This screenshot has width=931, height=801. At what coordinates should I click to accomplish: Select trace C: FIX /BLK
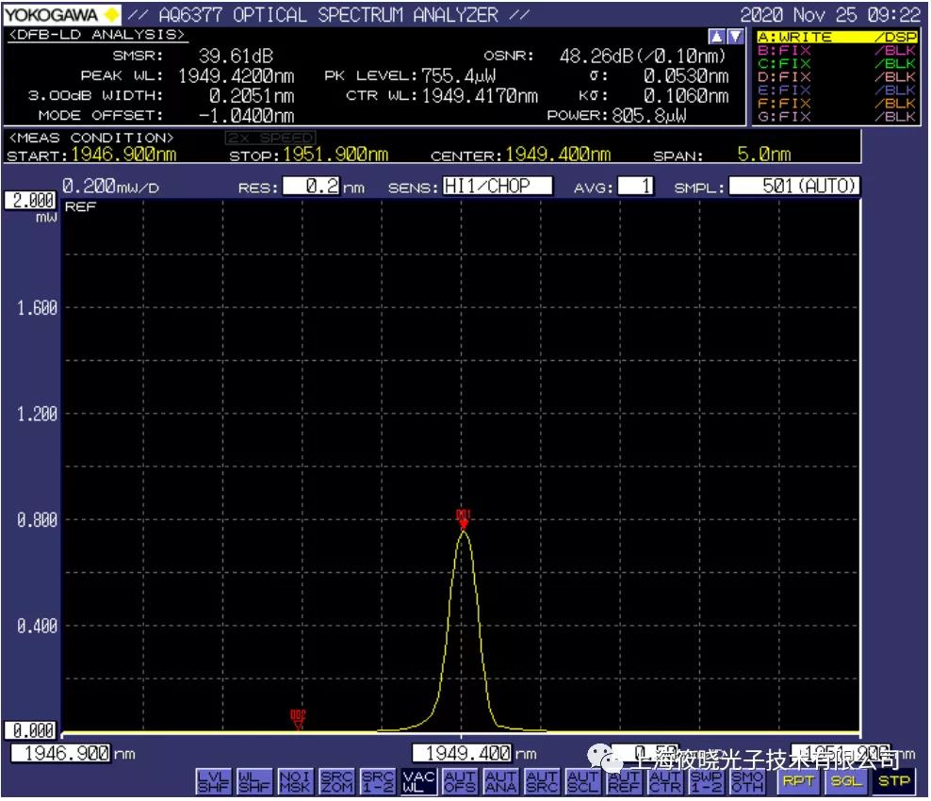point(837,63)
